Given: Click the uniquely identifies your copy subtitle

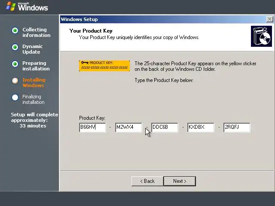Looking at the screenshot, I should pos(139,37).
